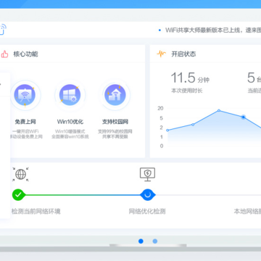Viewport: 261px width, 261px height.
Task: Click the 开启状态 heading
Action: 183,54
